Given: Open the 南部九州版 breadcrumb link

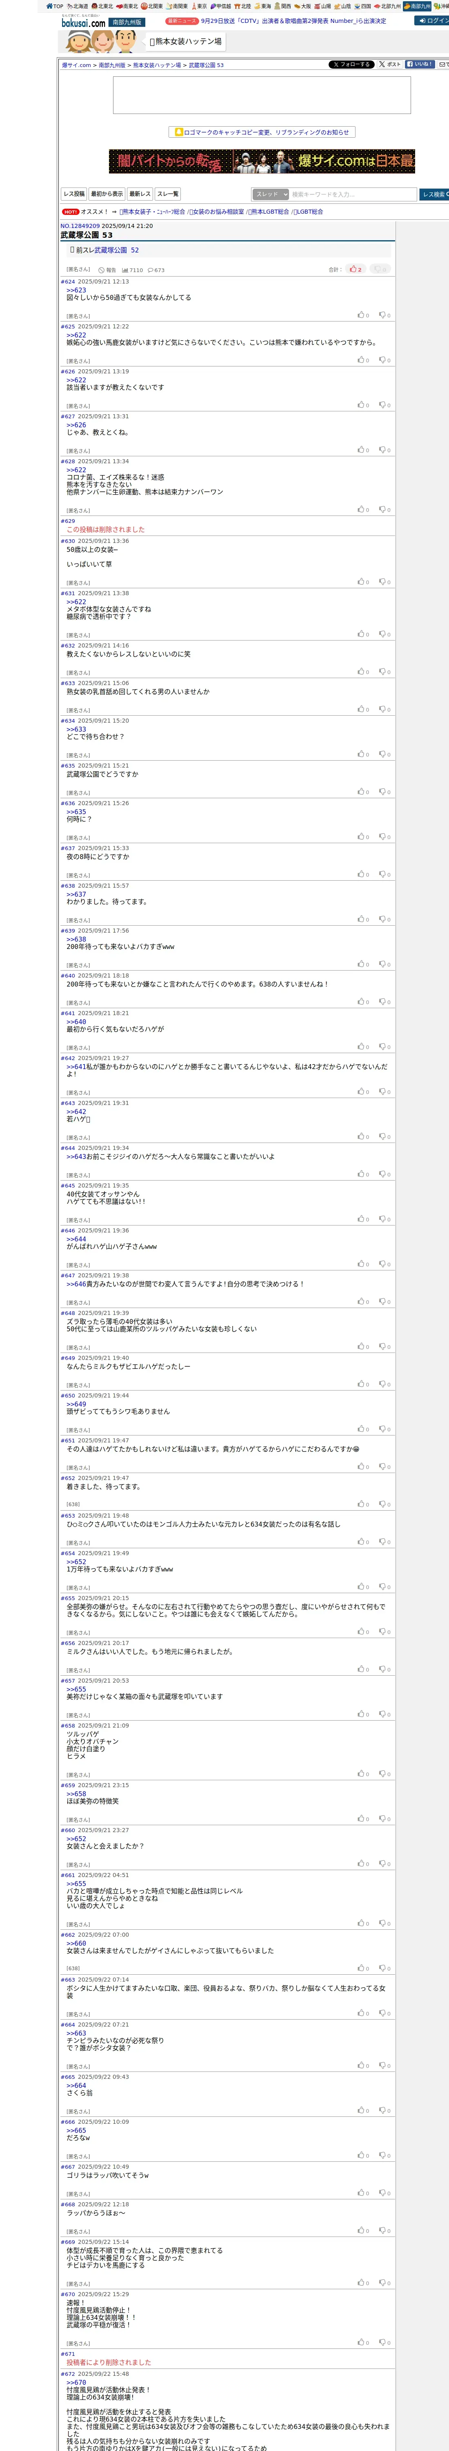Looking at the screenshot, I should (x=112, y=66).
